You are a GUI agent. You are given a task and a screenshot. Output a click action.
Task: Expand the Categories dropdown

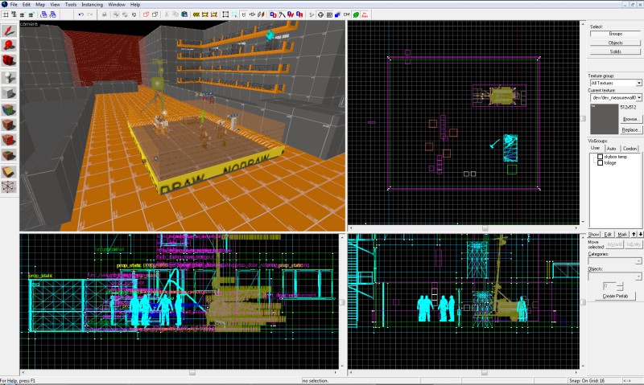[x=614, y=261]
